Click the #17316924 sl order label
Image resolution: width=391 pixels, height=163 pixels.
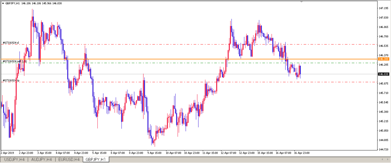[11, 43]
